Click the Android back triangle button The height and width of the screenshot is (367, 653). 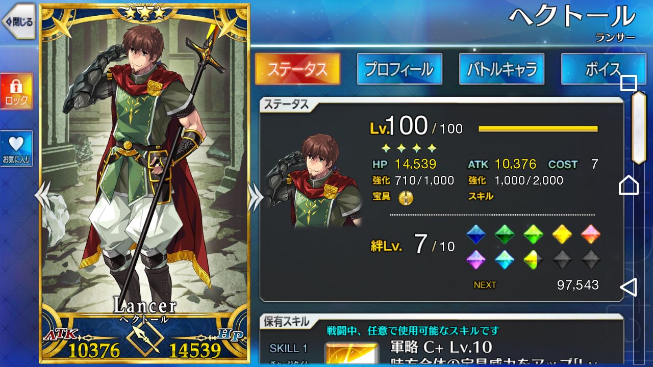click(629, 287)
